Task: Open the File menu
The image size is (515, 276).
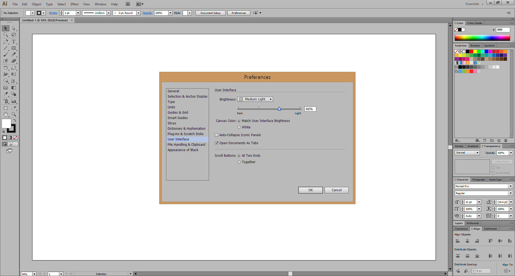Action: (x=15, y=4)
